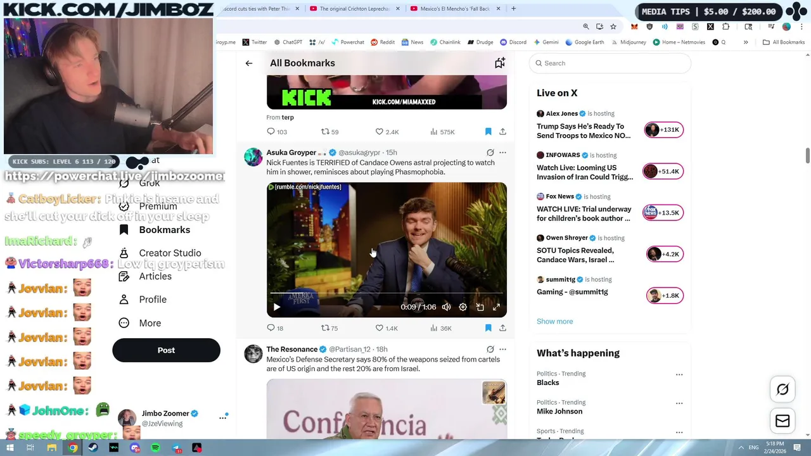The width and height of the screenshot is (811, 456).
Task: Open the Mexico Defense Secretary video thumbnail
Action: pyautogui.click(x=386, y=408)
